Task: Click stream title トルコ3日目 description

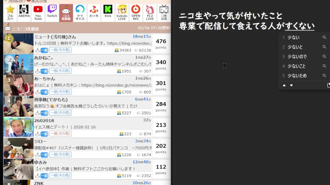Action: (x=93, y=43)
